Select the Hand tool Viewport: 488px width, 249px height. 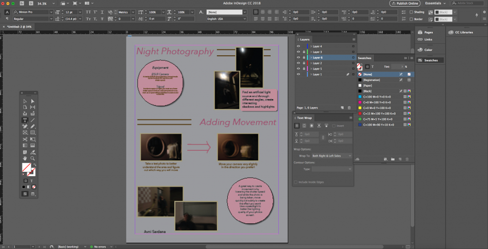(x=25, y=158)
